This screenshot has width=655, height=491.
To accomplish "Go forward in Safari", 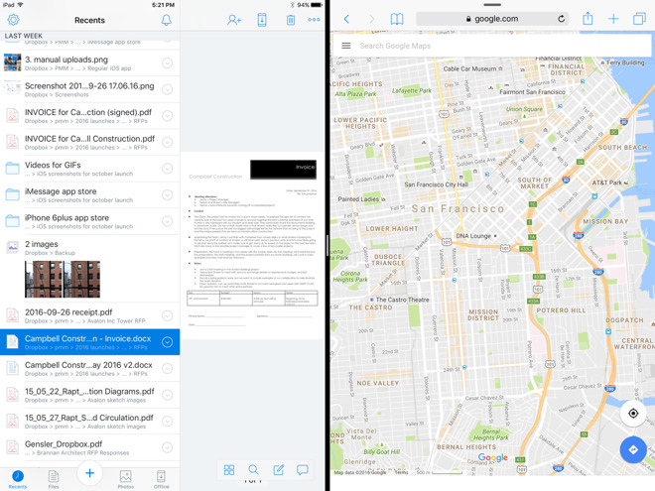I will (x=371, y=19).
